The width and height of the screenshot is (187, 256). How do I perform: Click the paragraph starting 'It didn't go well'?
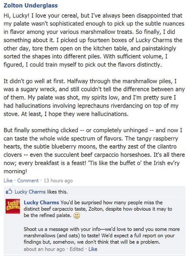pyautogui.click(x=94, y=97)
